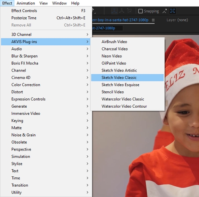199x197 pixels.
Task: Expand the Channel submenu
Action: pyautogui.click(x=46, y=70)
